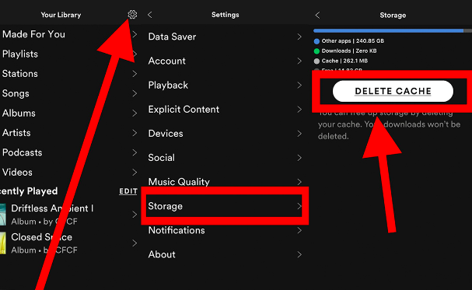The image size is (472, 290).
Task: Open settings via gear icon in Your Library
Action: [x=132, y=15]
